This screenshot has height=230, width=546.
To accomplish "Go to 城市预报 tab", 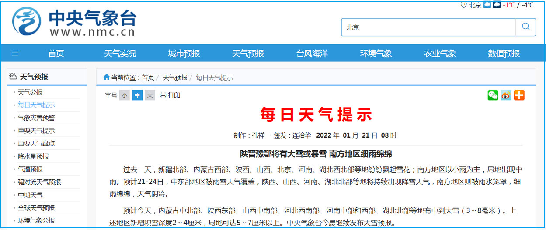I will 184,53.
